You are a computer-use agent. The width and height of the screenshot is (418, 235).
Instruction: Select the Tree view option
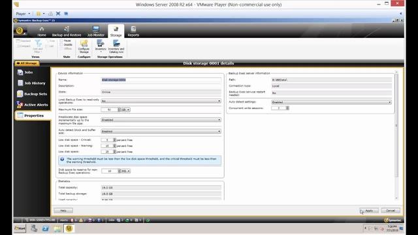click(50, 41)
